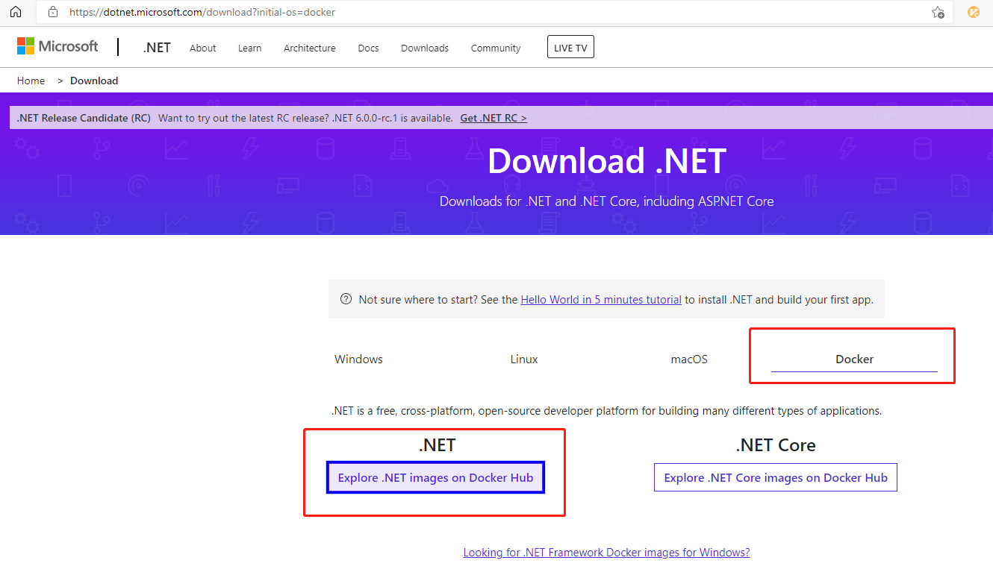Screen dimensions: 993x575
Task: Open the Learn menu
Action: click(249, 48)
